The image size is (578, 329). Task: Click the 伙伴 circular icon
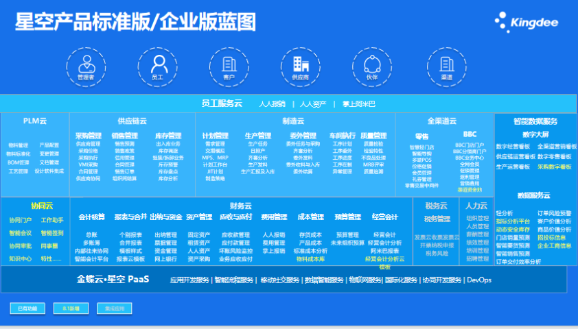click(x=372, y=67)
